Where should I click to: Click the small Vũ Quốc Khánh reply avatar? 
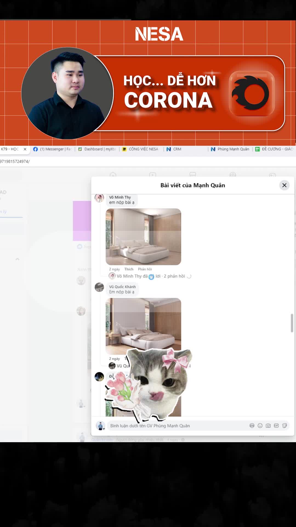pos(112,366)
